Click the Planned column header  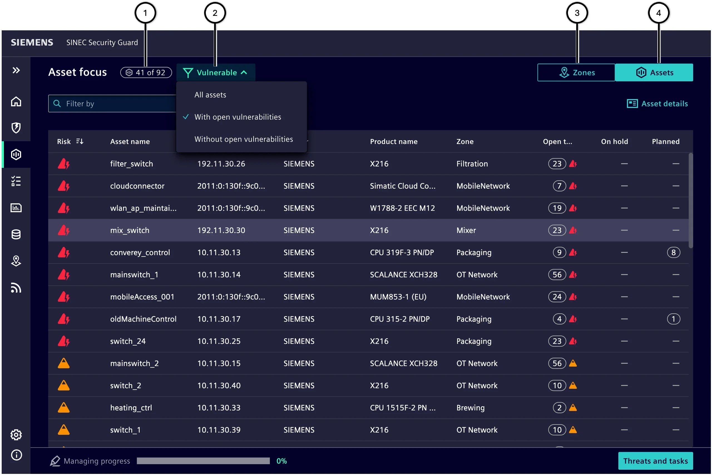click(x=665, y=141)
